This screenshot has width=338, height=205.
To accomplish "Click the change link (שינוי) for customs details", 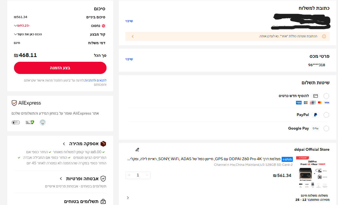I will [129, 59].
